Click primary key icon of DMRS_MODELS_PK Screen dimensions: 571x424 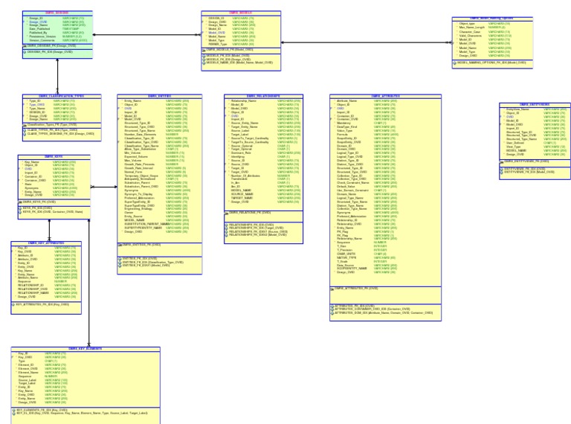(204, 50)
